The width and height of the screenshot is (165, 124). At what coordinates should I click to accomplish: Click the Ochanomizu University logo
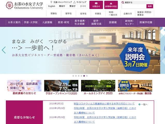coord(25,5)
